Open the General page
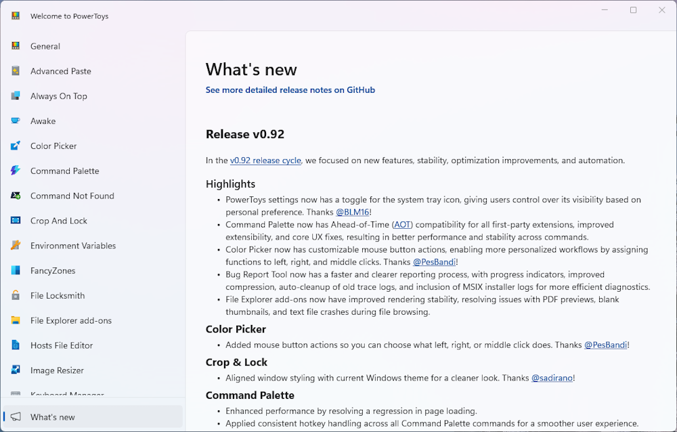This screenshot has height=432, width=677. pos(93,46)
